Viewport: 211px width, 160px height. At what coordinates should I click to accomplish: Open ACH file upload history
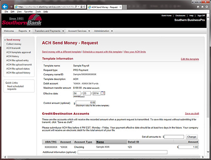click(x=18, y=73)
